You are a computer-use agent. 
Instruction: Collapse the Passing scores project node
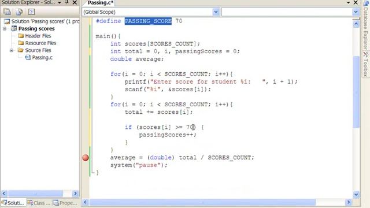pos(5,28)
